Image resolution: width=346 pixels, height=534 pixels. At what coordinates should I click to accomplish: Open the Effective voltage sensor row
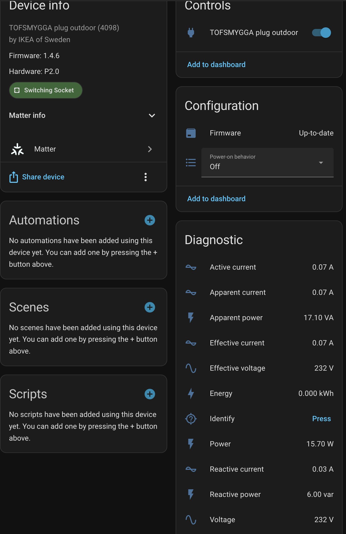click(259, 368)
